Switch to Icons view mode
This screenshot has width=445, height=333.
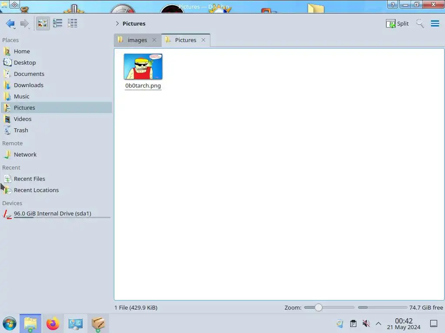click(43, 23)
